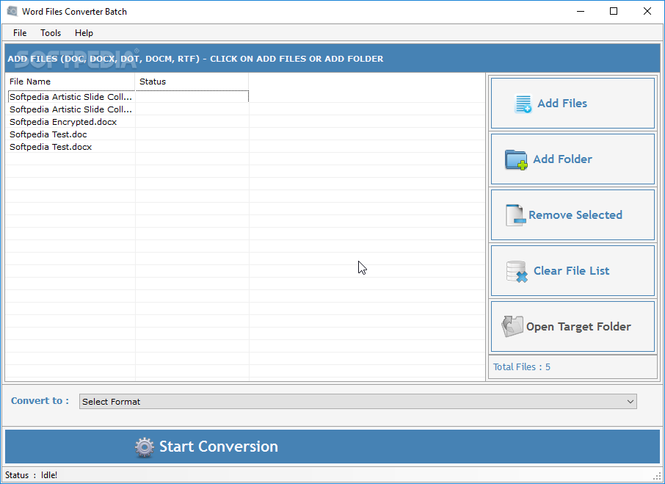Open the Tools menu
The width and height of the screenshot is (665, 484).
coord(51,33)
